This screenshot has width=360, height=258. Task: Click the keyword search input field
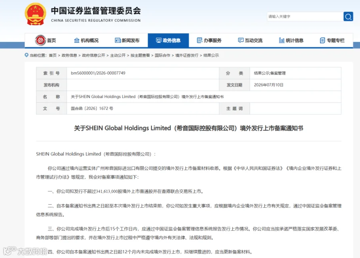click(305, 16)
